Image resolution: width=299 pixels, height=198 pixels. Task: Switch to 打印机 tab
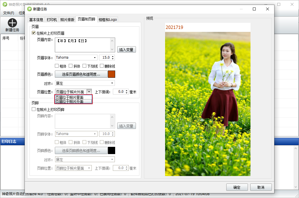click(x=52, y=20)
